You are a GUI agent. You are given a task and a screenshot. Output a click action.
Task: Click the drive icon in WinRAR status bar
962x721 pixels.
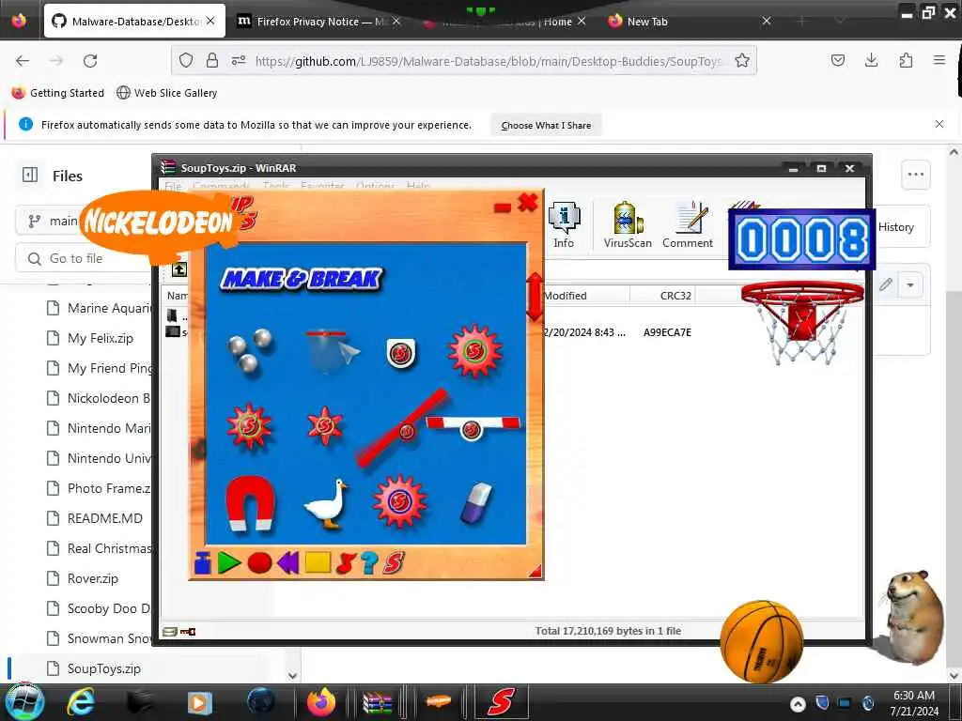pyautogui.click(x=170, y=632)
